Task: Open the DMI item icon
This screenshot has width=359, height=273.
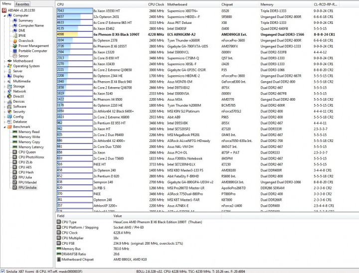Action: tap(15, 30)
